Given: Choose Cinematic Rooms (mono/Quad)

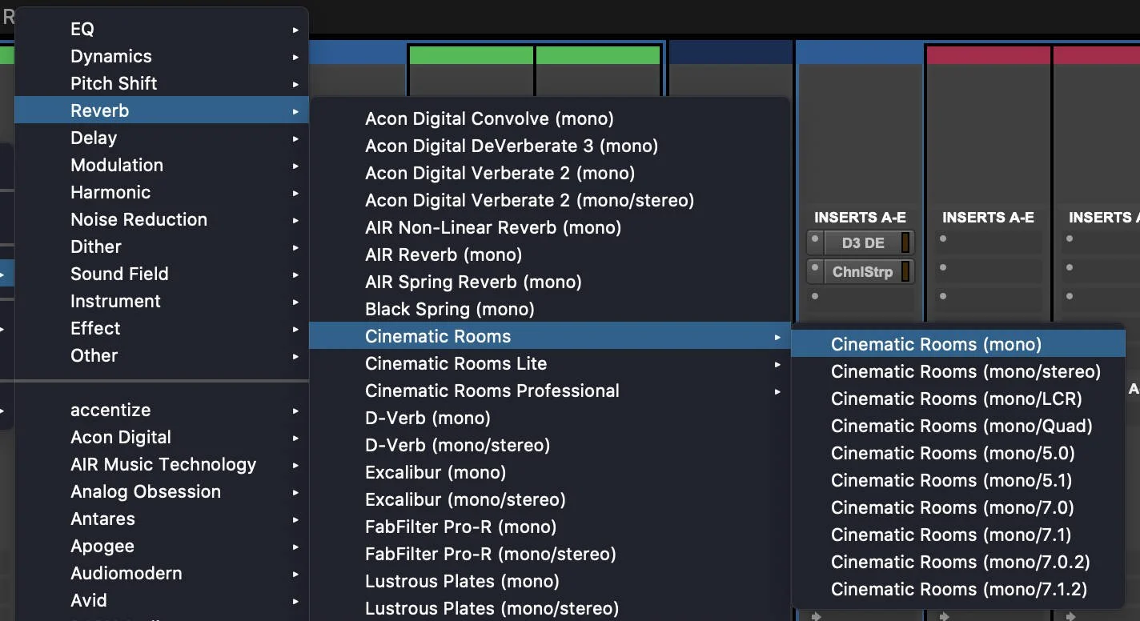Looking at the screenshot, I should pyautogui.click(x=958, y=426).
